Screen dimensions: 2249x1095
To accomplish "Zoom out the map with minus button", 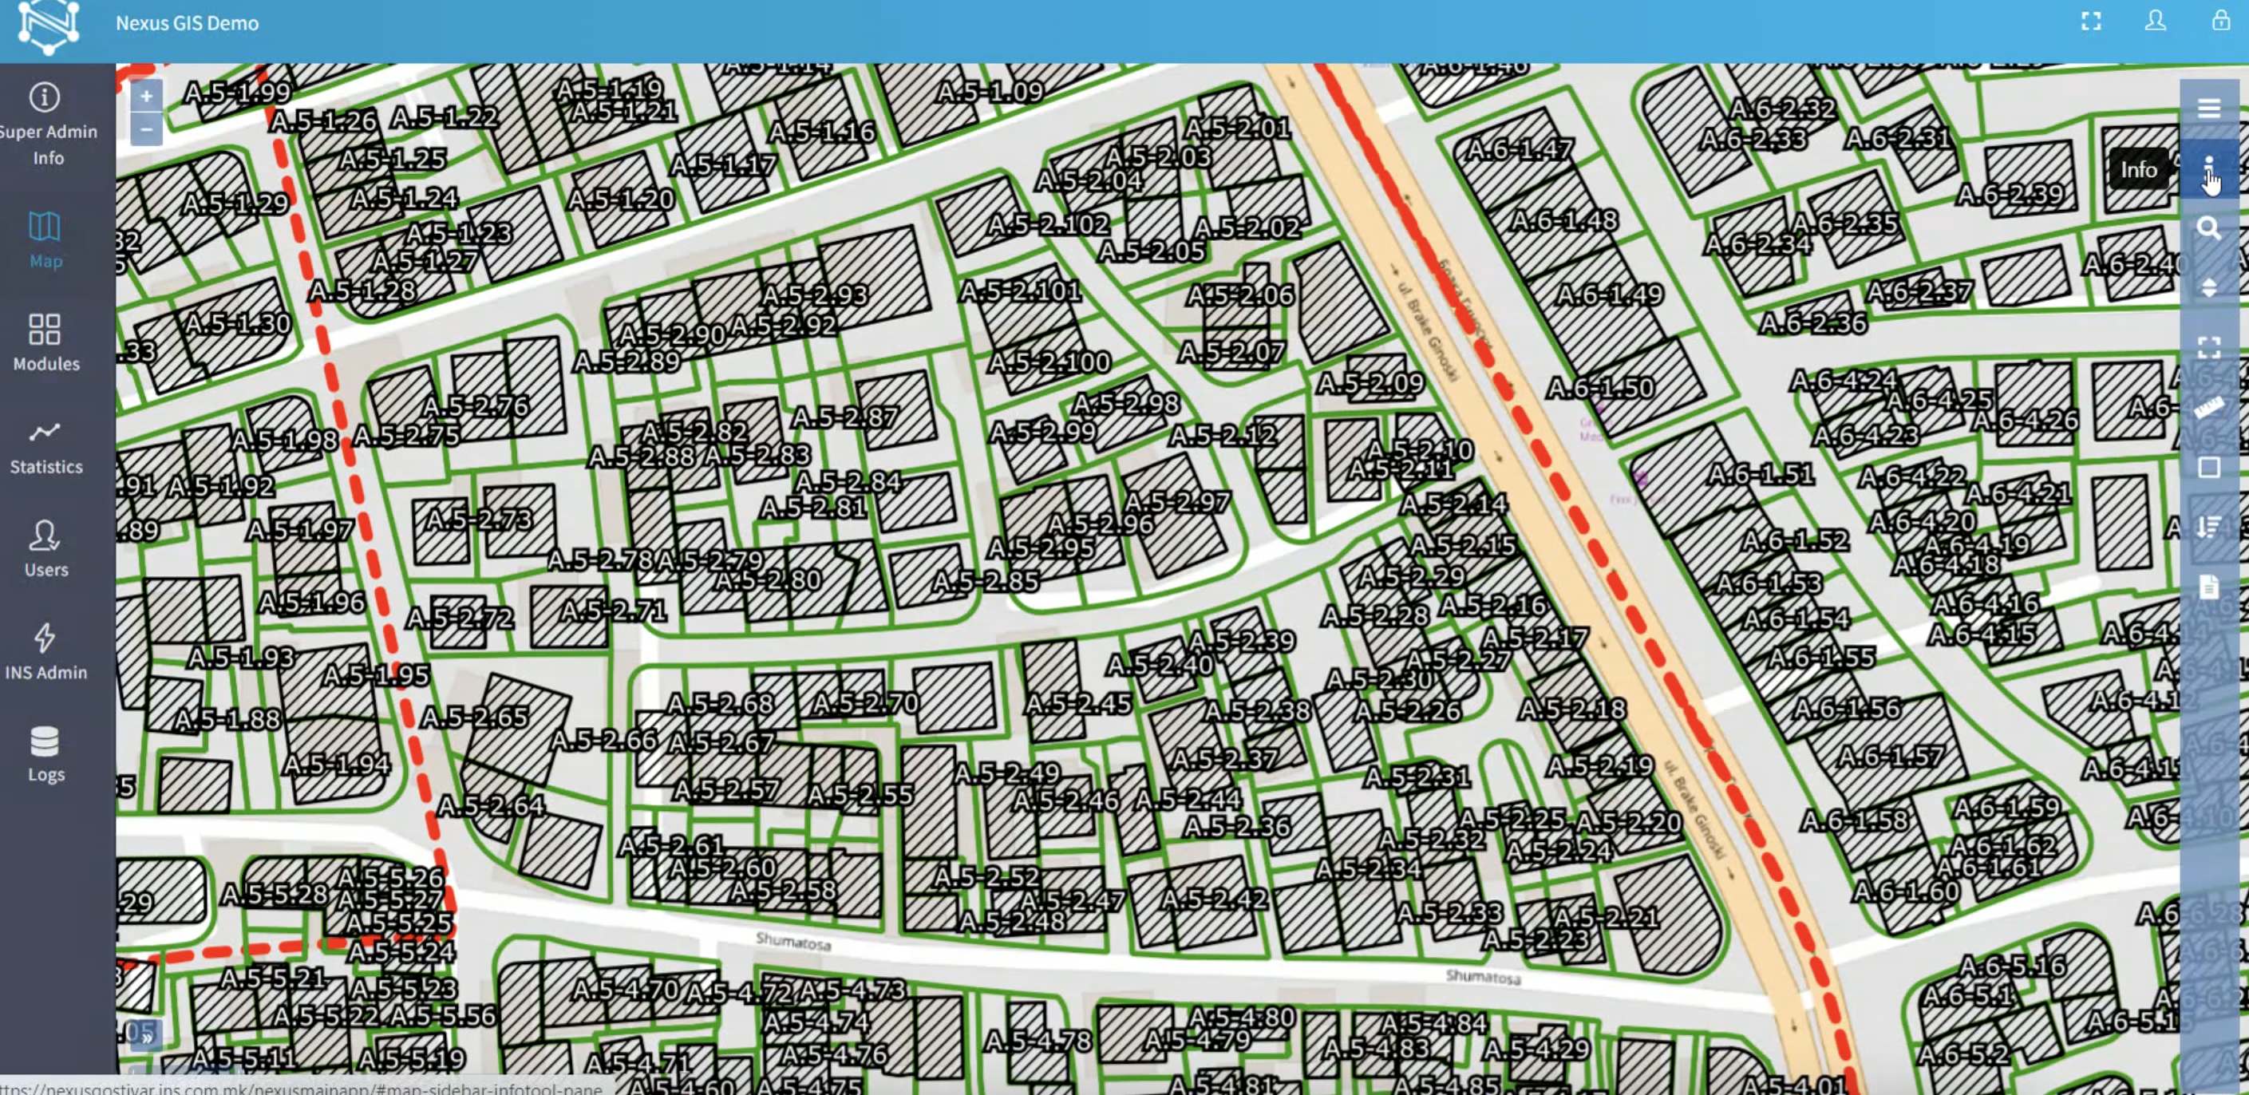I will (147, 129).
